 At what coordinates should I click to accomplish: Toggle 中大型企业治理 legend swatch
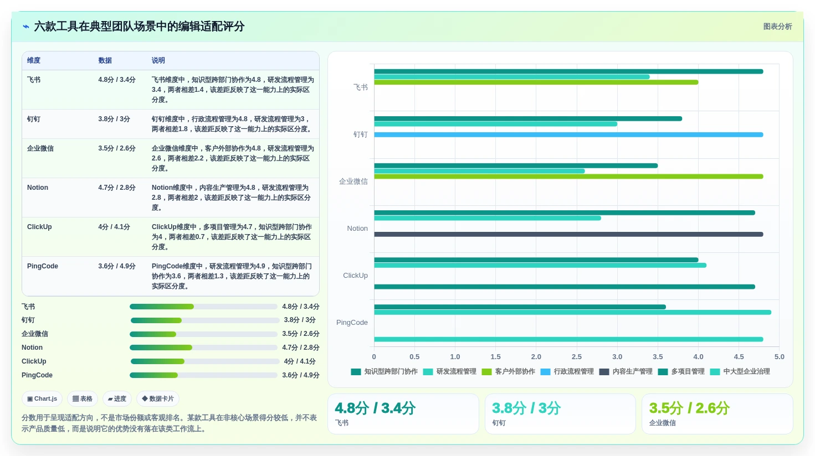[715, 372]
